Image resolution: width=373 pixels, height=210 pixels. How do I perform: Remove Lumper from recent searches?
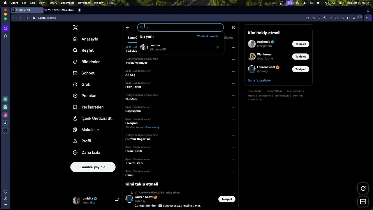coord(217,47)
